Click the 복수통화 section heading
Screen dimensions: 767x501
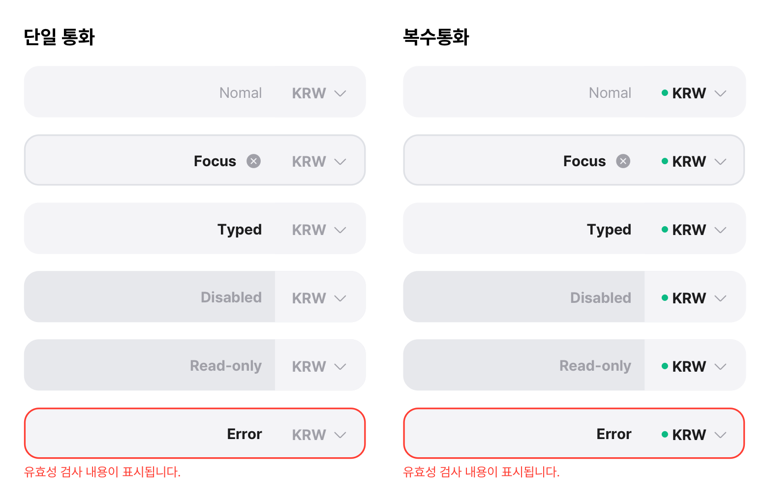point(436,37)
